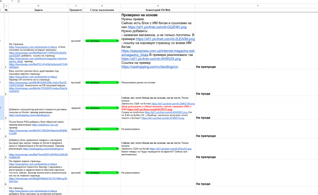Select column B header

[x=39, y=6]
